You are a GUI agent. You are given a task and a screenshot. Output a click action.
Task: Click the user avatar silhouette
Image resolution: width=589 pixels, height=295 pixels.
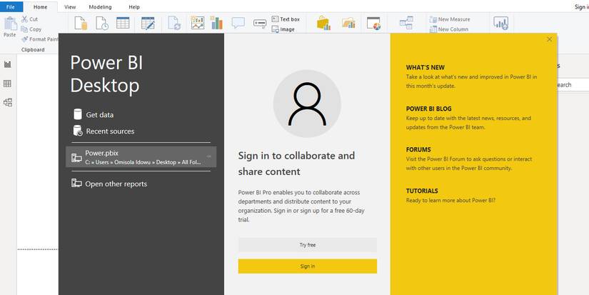click(307, 104)
